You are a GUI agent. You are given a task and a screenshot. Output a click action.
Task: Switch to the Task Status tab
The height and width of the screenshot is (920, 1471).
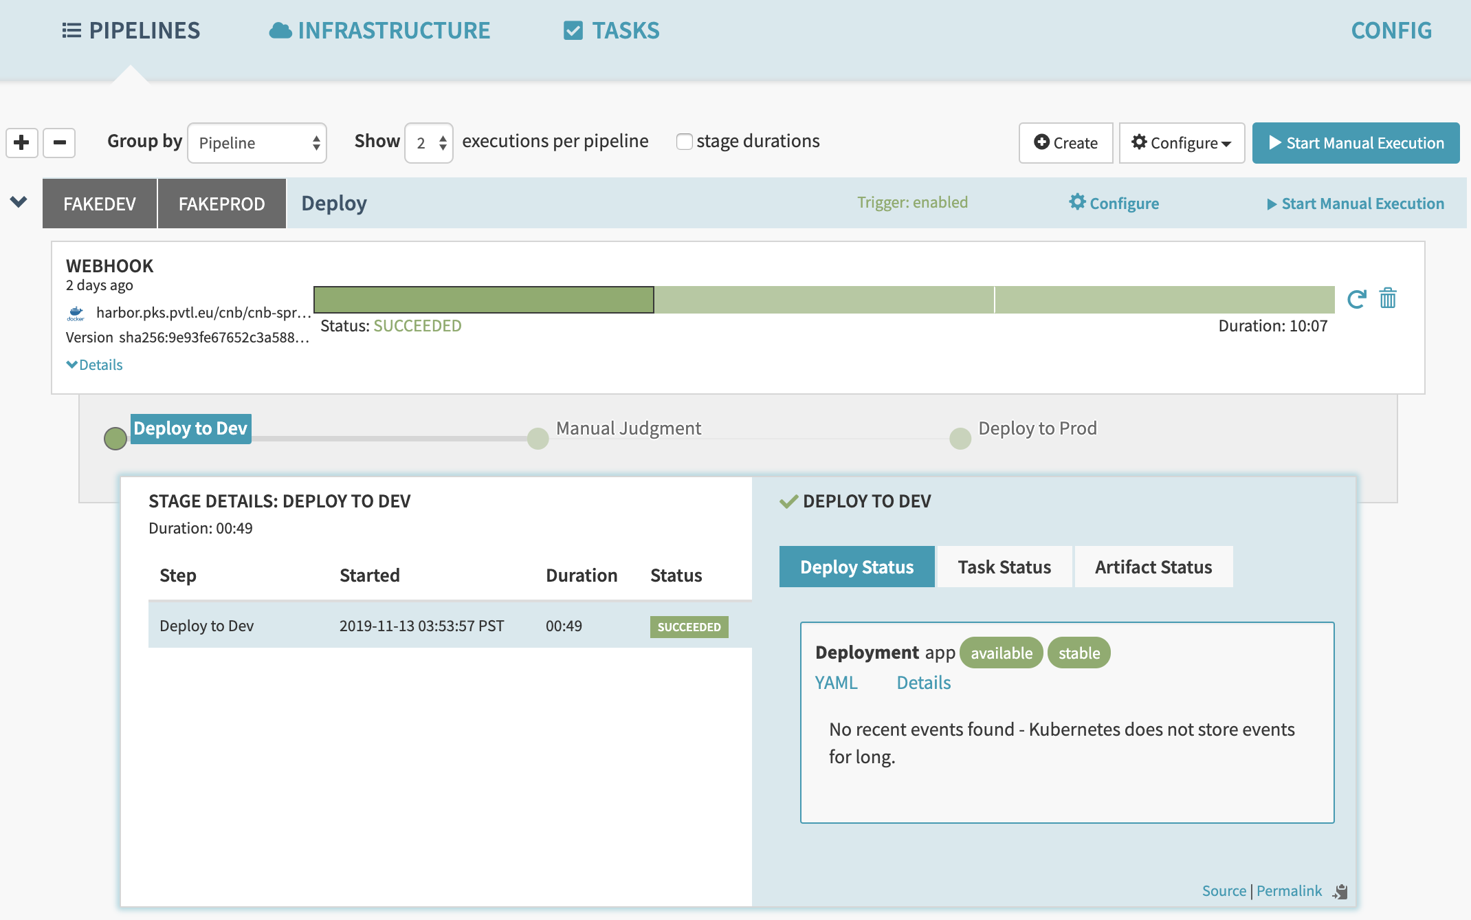click(1004, 567)
